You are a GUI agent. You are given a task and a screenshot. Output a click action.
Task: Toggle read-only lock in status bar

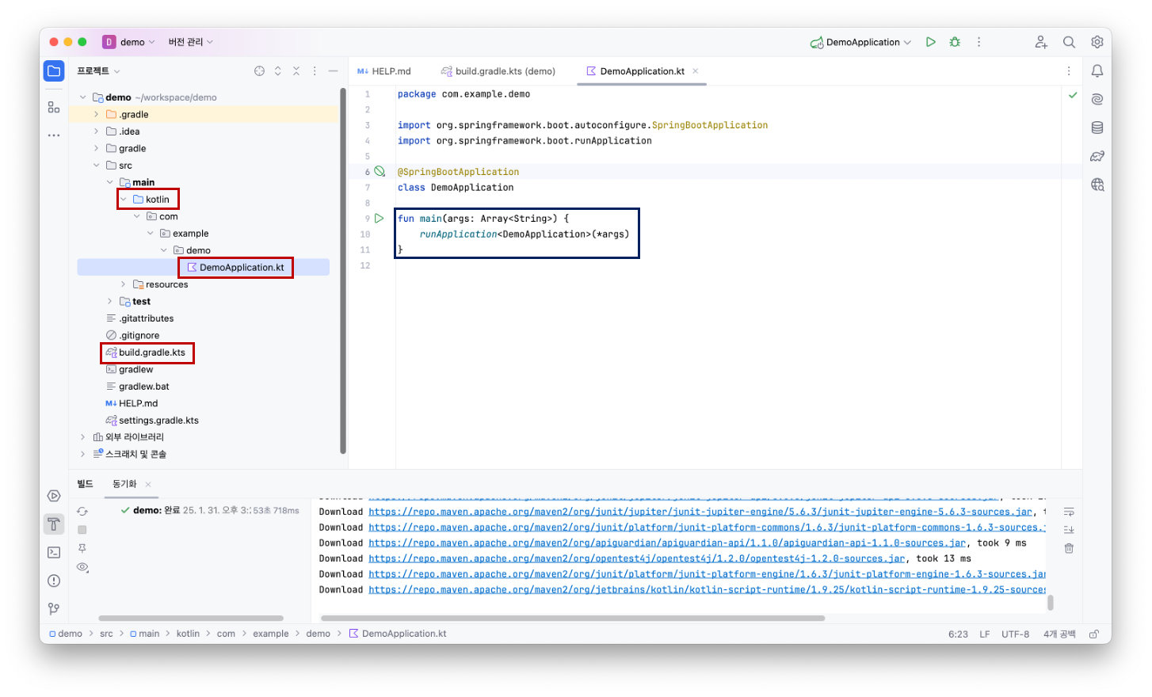[1094, 634]
